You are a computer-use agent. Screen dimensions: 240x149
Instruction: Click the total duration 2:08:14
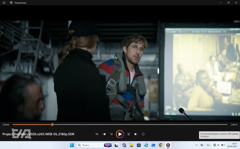[x=234, y=125]
